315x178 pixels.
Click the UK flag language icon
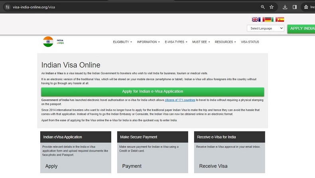[255, 19]
